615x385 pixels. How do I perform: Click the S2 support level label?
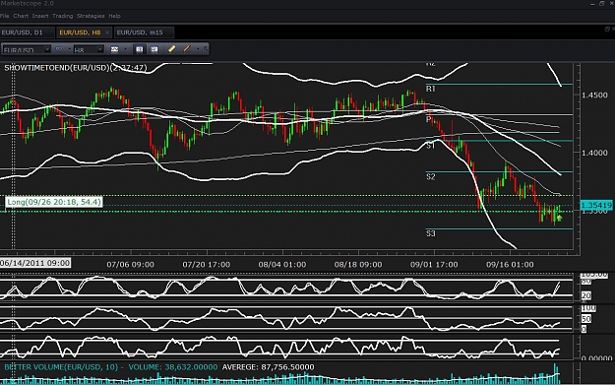tap(431, 177)
